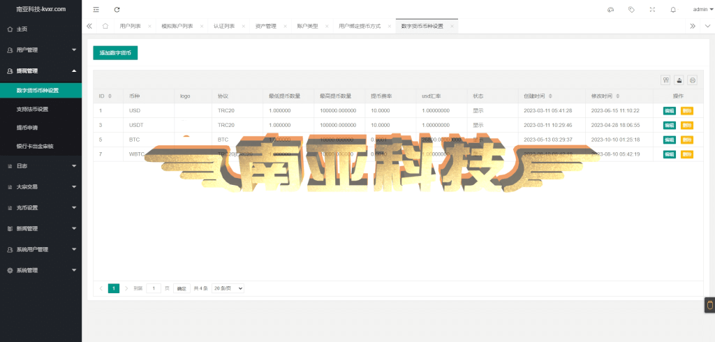Collapse the 提现管理 sidebar menu
This screenshot has width=715, height=342.
40,70
